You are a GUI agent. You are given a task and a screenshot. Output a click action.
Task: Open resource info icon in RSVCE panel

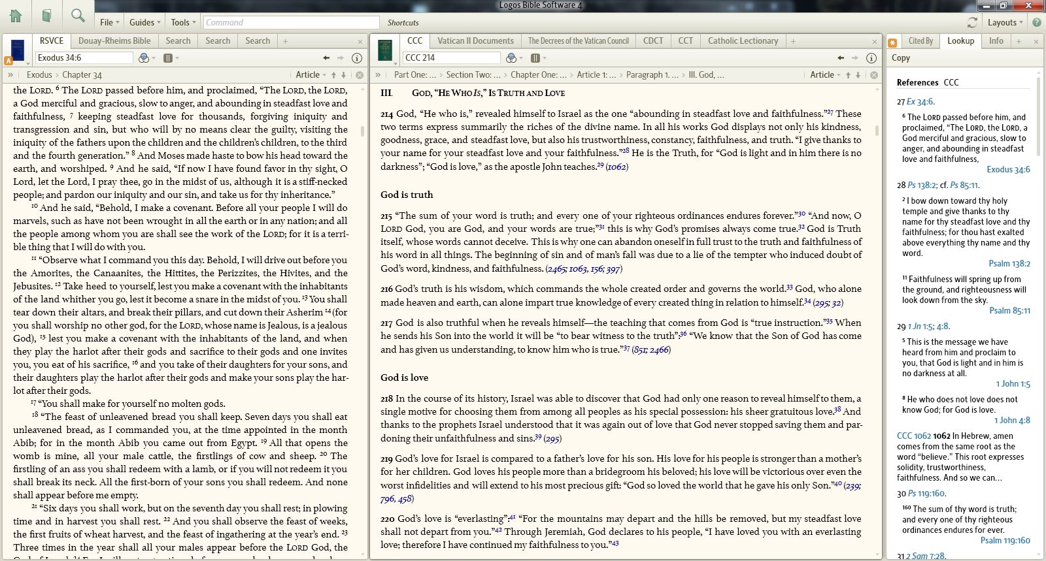[x=357, y=58]
